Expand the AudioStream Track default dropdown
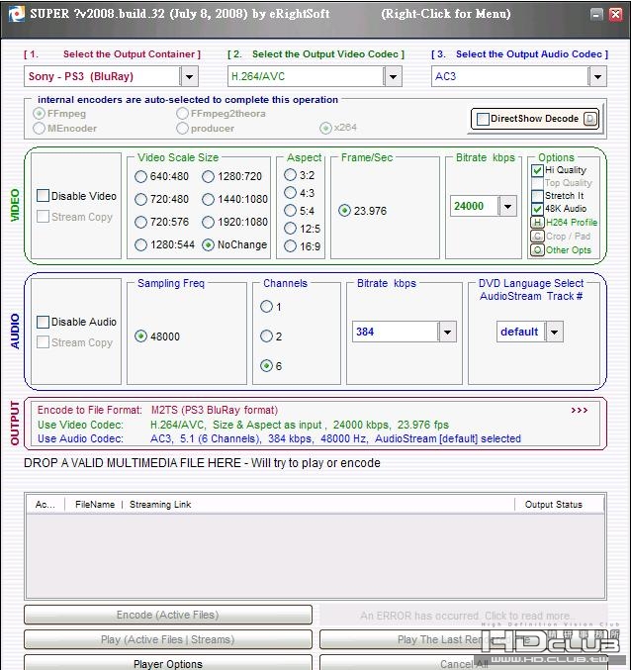This screenshot has width=631, height=670. click(554, 333)
